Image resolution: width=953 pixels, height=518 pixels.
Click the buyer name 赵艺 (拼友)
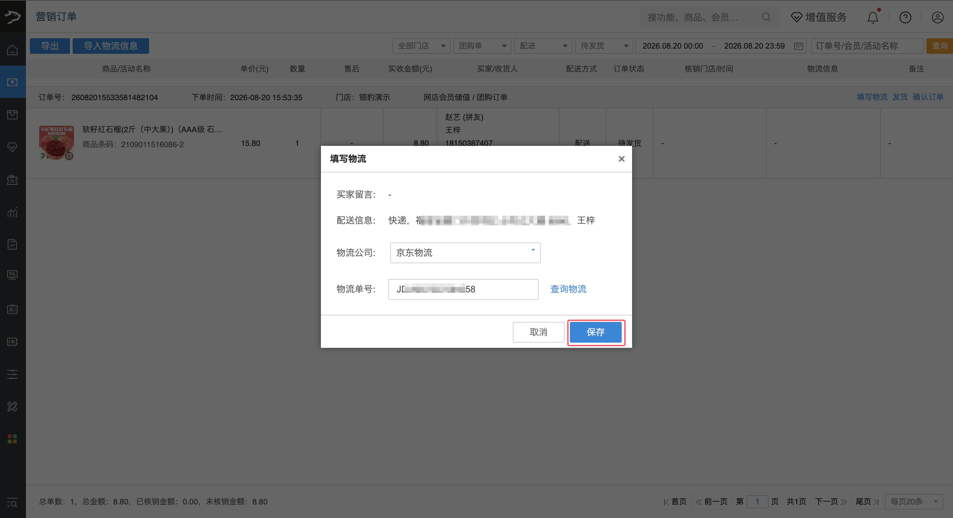click(x=464, y=117)
